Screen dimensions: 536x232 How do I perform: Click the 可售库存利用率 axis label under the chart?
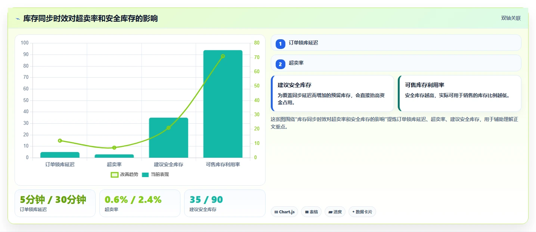click(223, 164)
